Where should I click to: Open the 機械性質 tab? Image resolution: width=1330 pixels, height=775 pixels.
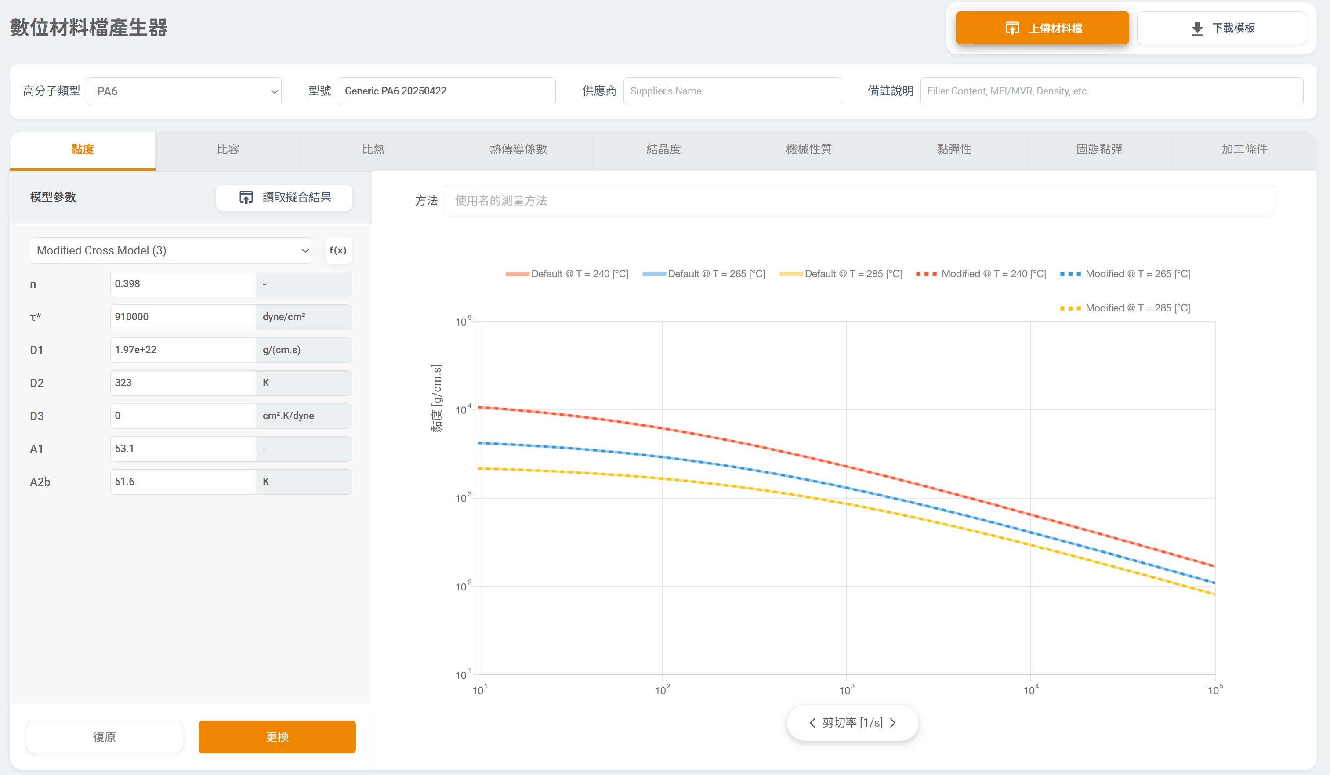pos(808,149)
